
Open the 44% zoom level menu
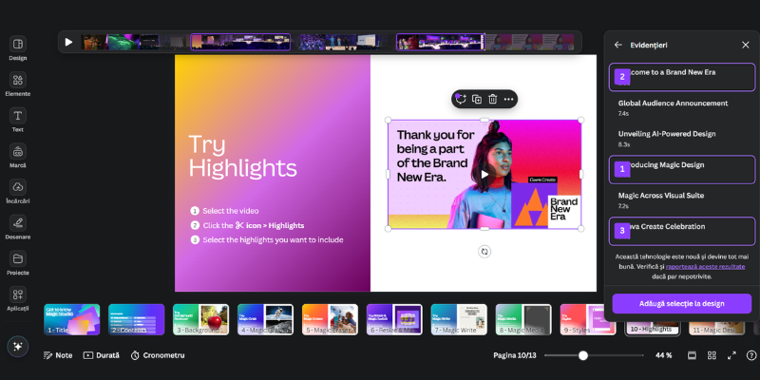pos(663,355)
